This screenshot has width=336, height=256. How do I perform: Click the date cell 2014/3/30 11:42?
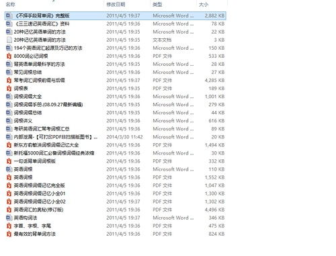pos(124,137)
